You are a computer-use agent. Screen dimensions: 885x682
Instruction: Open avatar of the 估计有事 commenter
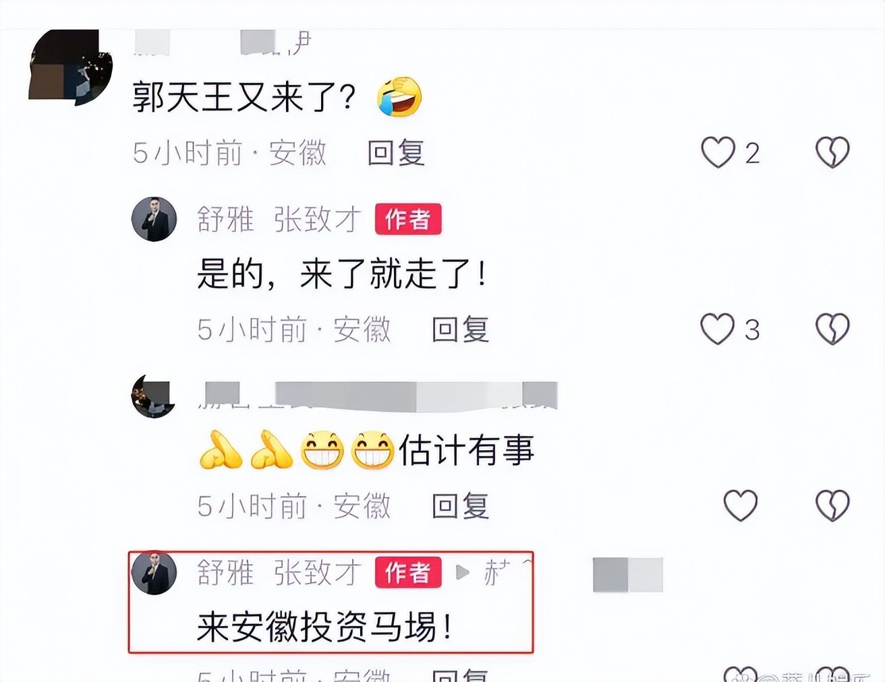click(x=154, y=396)
